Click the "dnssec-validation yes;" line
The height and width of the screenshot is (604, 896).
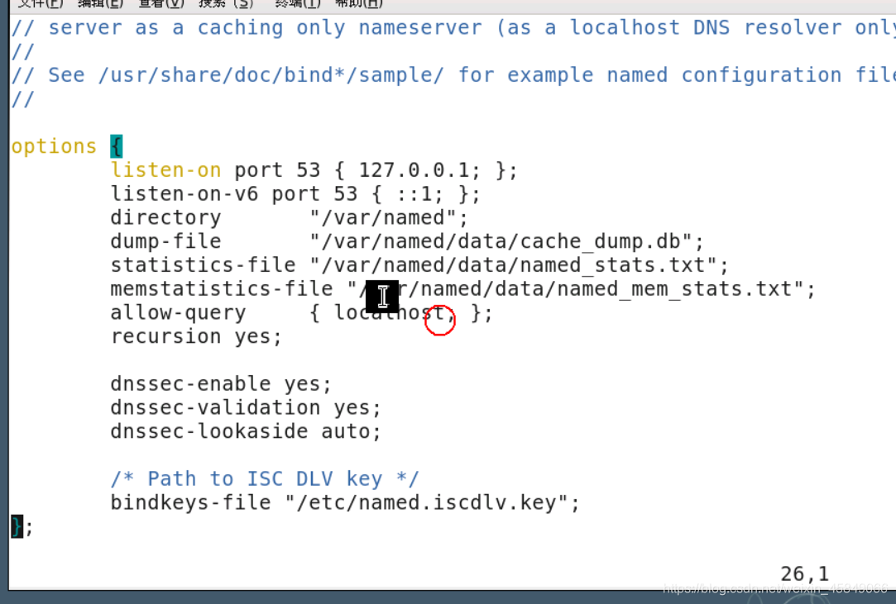tap(246, 408)
